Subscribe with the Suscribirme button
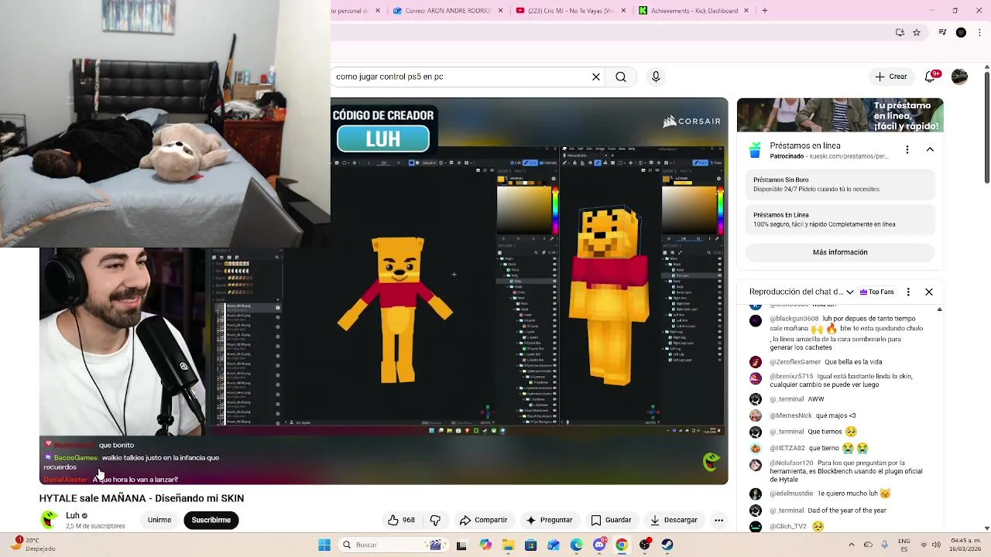 (x=211, y=520)
